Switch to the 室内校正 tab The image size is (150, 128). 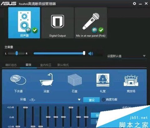46,65
